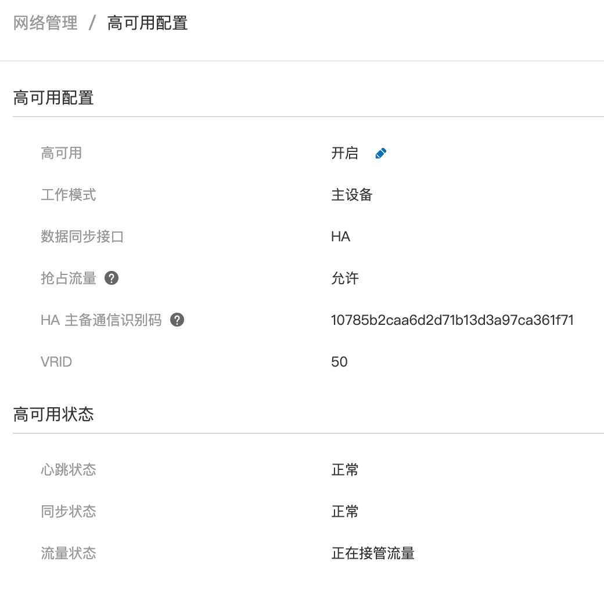Click the 开启 value for 高可用
The width and height of the screenshot is (604, 601).
pos(344,153)
